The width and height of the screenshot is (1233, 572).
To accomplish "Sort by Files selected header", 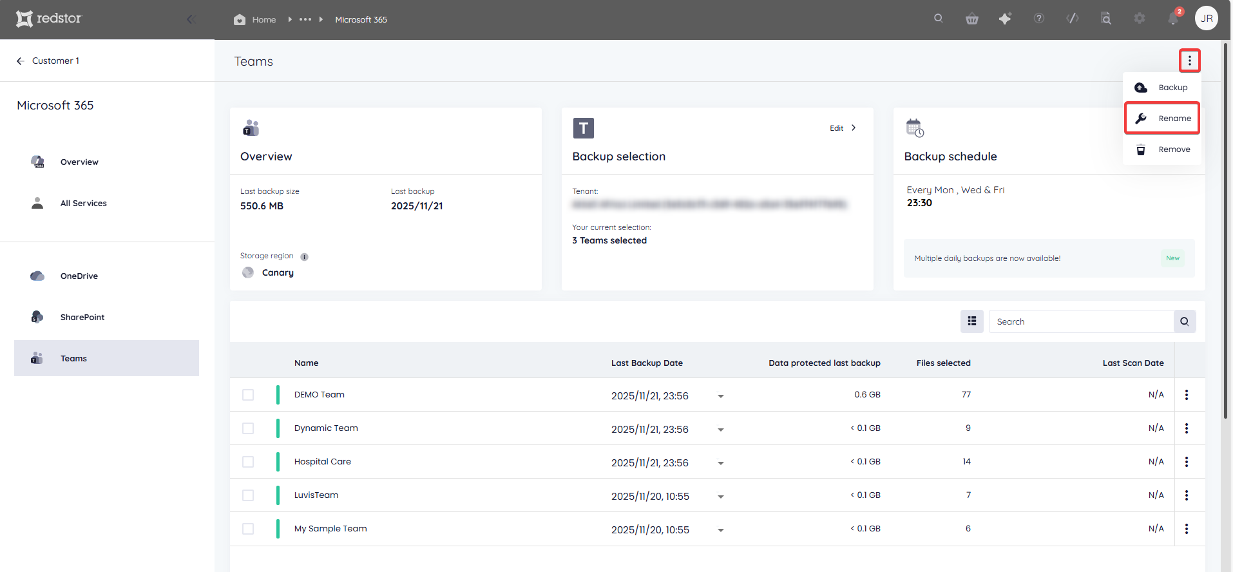I will (x=943, y=363).
